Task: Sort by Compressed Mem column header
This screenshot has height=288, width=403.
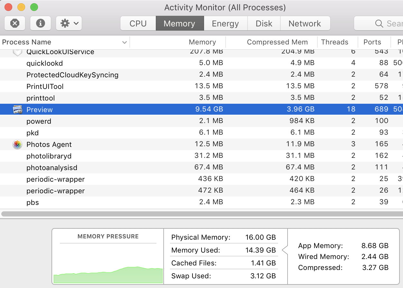Action: click(x=271, y=42)
